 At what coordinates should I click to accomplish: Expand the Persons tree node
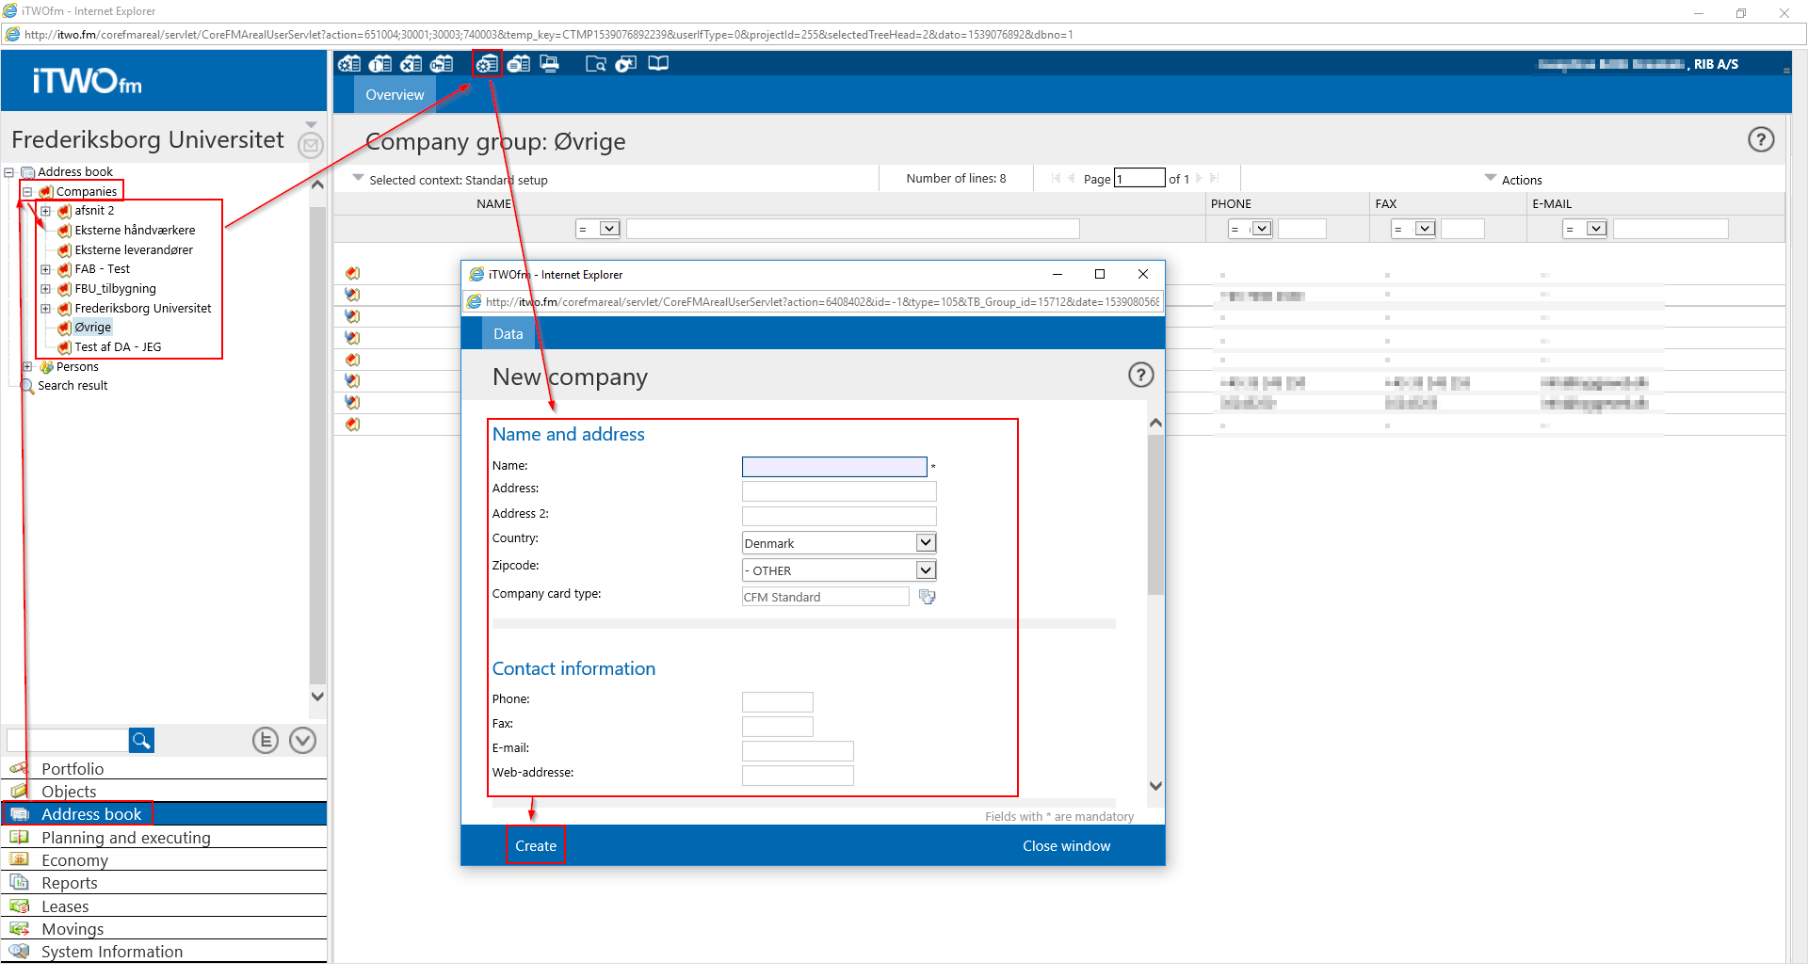click(27, 367)
